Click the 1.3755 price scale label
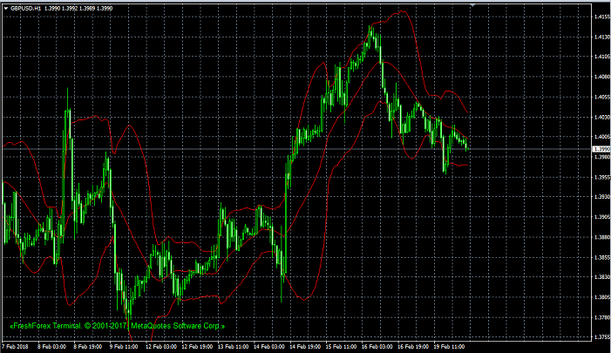This screenshot has width=611, height=353. pos(601,337)
